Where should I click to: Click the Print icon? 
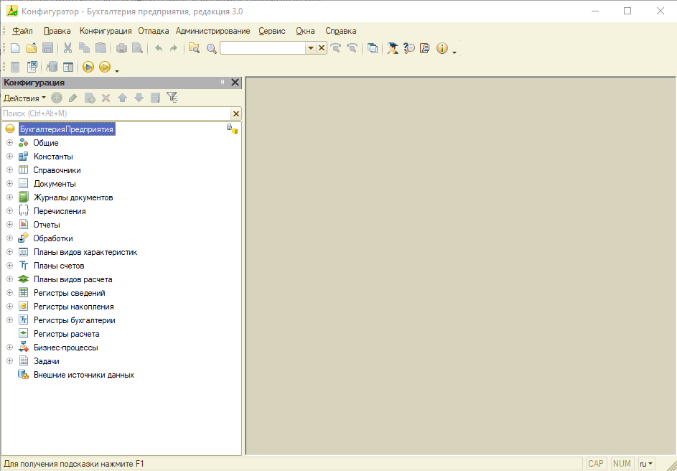point(121,48)
